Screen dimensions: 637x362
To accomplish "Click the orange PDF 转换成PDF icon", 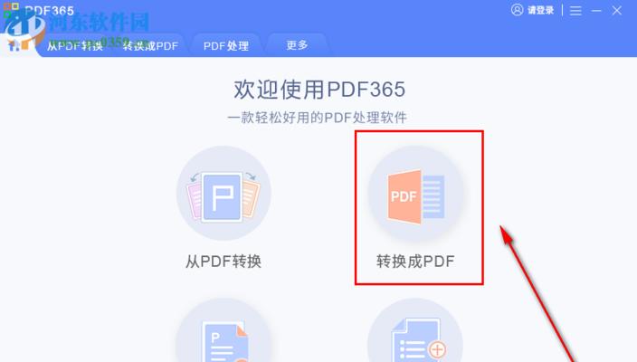I will coord(415,195).
